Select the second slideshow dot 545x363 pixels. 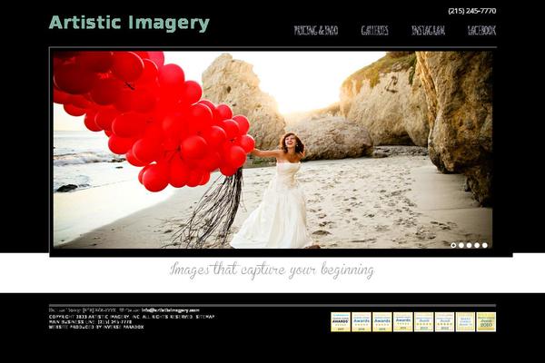(461, 245)
